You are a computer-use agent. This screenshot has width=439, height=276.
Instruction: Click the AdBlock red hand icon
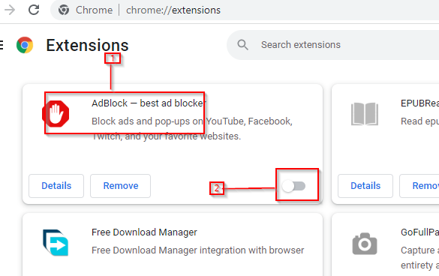tap(56, 114)
